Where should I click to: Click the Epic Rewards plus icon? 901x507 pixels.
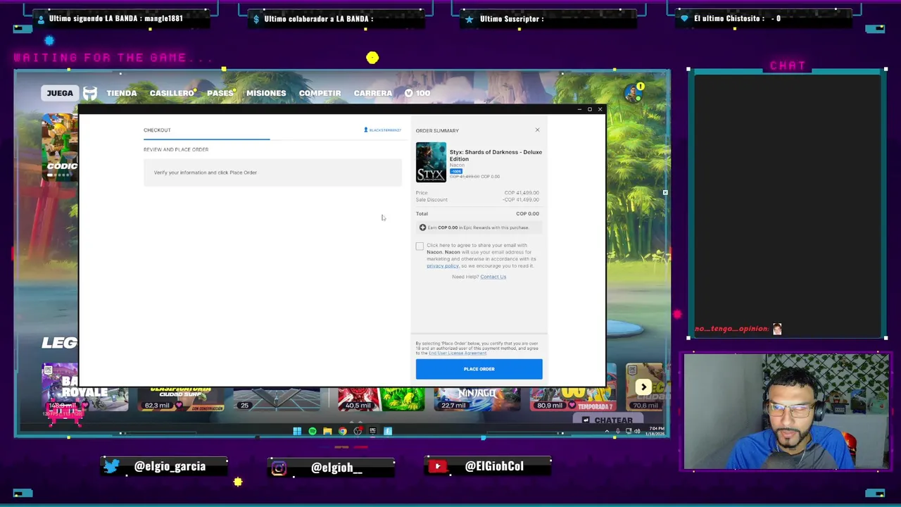(x=422, y=227)
